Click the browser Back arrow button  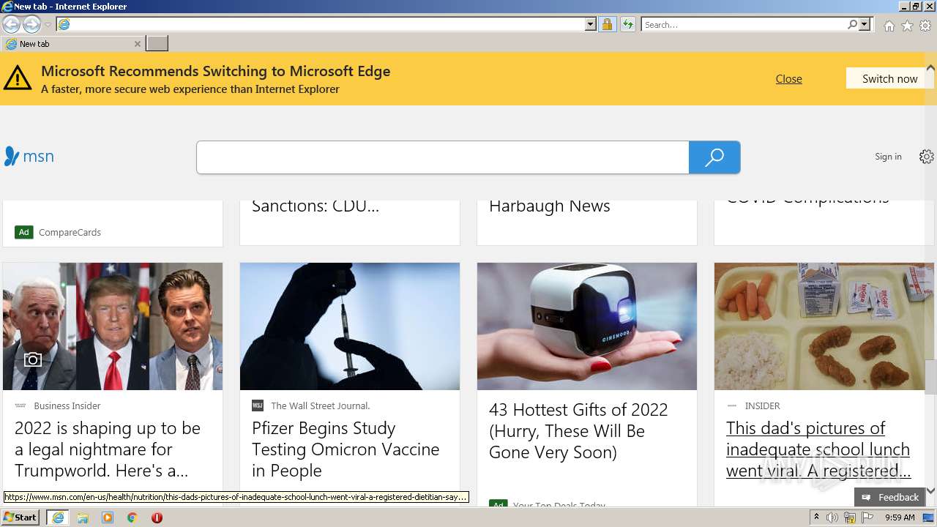point(11,25)
